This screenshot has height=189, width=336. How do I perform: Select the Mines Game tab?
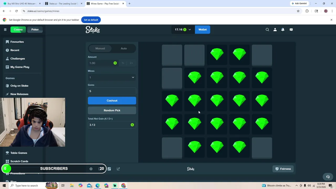click(x=105, y=4)
